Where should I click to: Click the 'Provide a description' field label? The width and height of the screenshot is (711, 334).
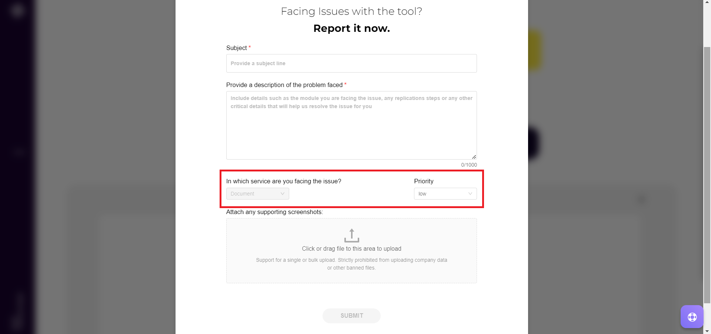coord(284,85)
